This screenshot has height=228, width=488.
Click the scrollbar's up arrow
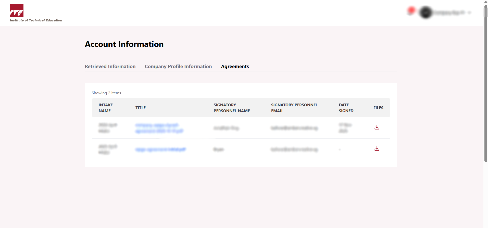click(x=486, y=2)
